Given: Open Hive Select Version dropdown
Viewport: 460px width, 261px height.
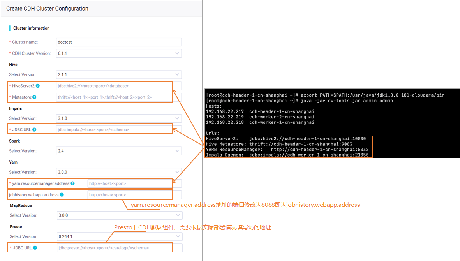Looking at the screenshot, I should [x=119, y=74].
